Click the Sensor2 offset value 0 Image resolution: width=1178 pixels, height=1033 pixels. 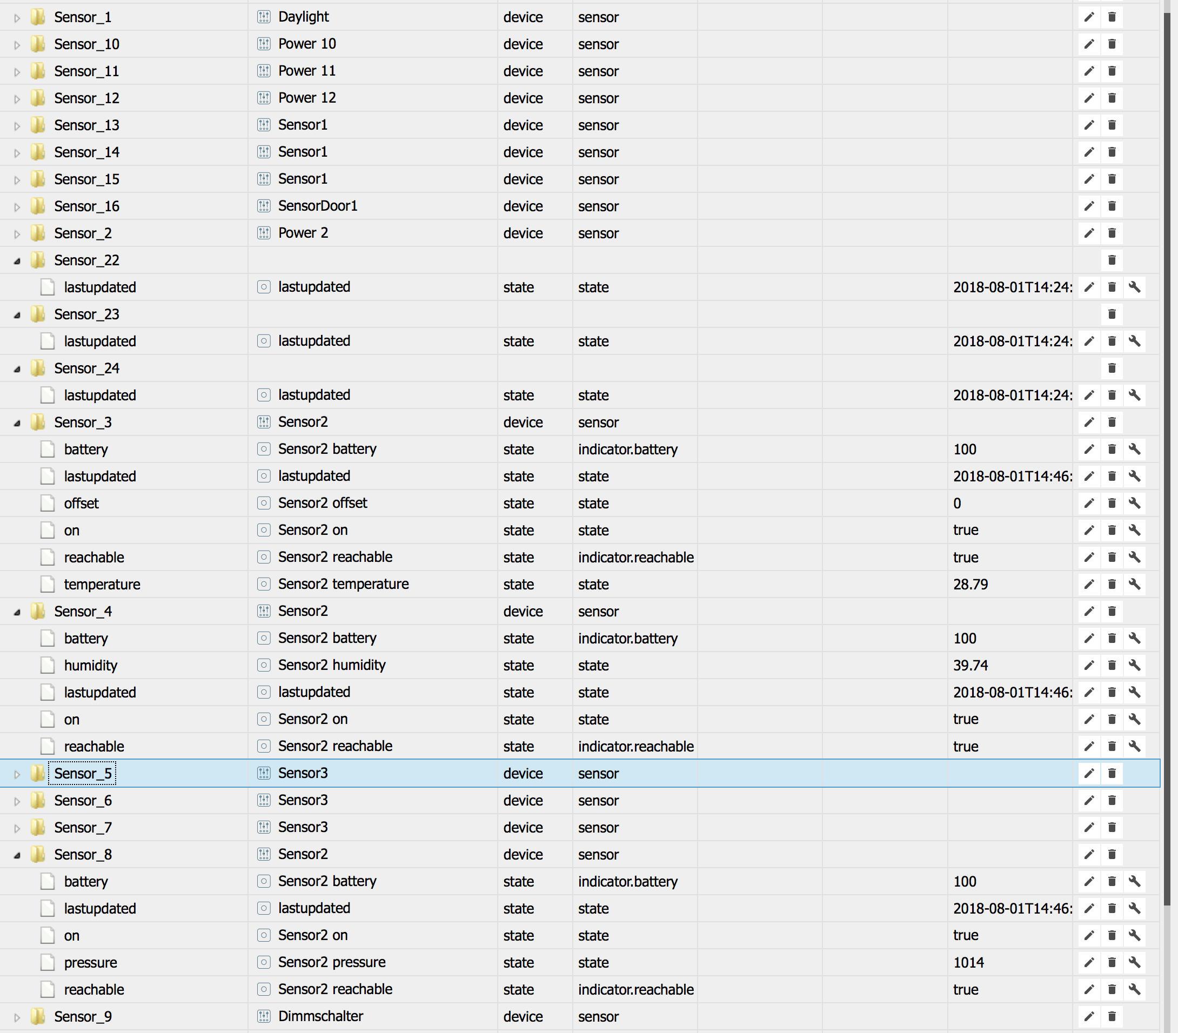(x=956, y=504)
